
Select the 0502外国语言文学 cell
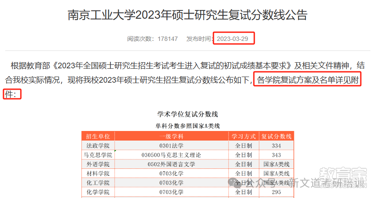tap(171, 164)
